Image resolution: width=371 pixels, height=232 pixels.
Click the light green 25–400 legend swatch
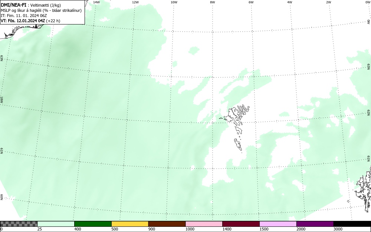[56, 224]
